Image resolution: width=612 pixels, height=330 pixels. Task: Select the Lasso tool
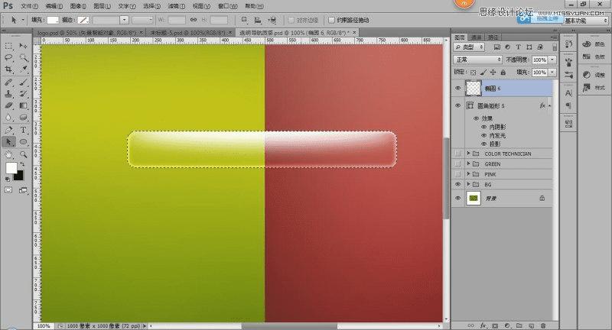8,57
